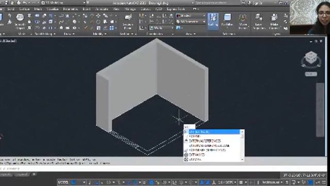Expand the Modify panel

click(x=100, y=34)
